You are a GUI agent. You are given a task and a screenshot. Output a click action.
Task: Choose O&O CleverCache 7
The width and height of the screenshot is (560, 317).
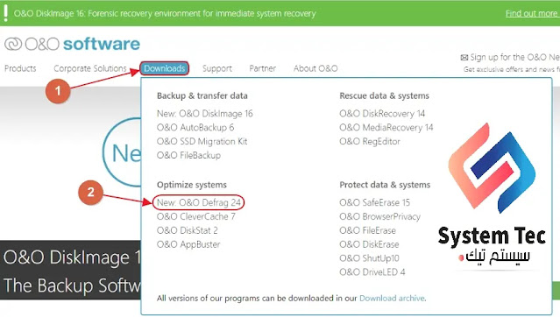coord(196,216)
